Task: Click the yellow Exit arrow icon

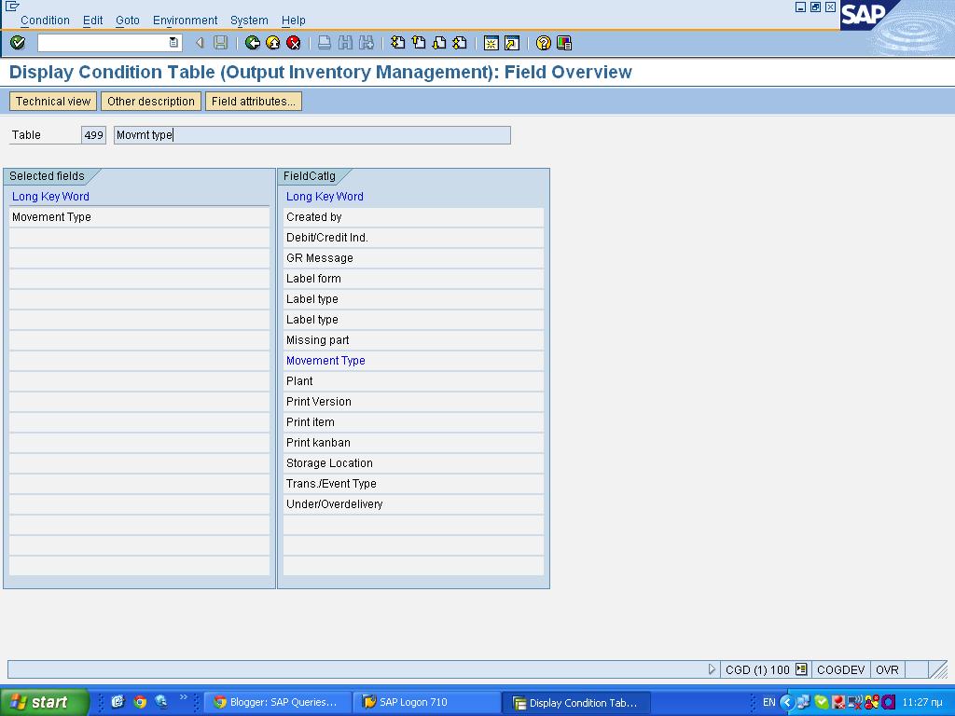Action: click(273, 43)
